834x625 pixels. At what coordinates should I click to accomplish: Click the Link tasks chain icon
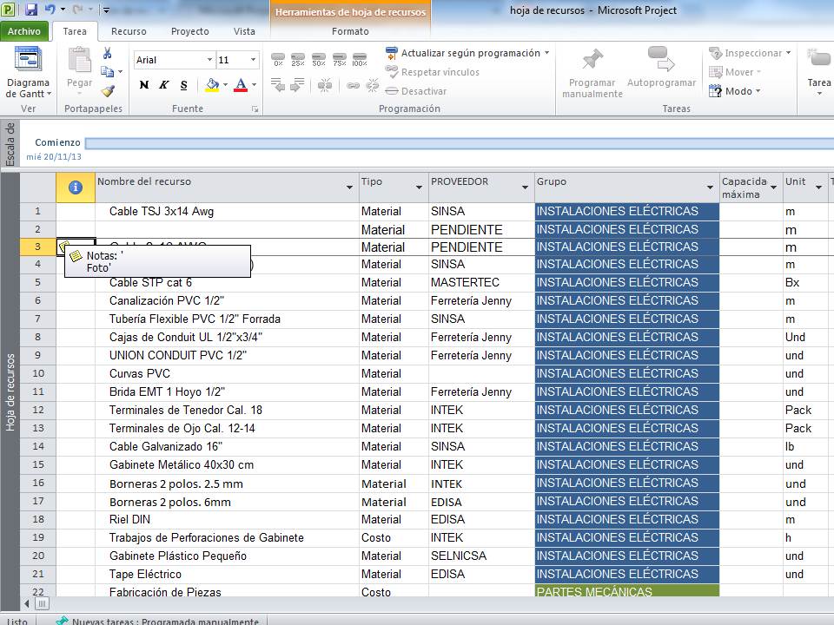click(353, 85)
